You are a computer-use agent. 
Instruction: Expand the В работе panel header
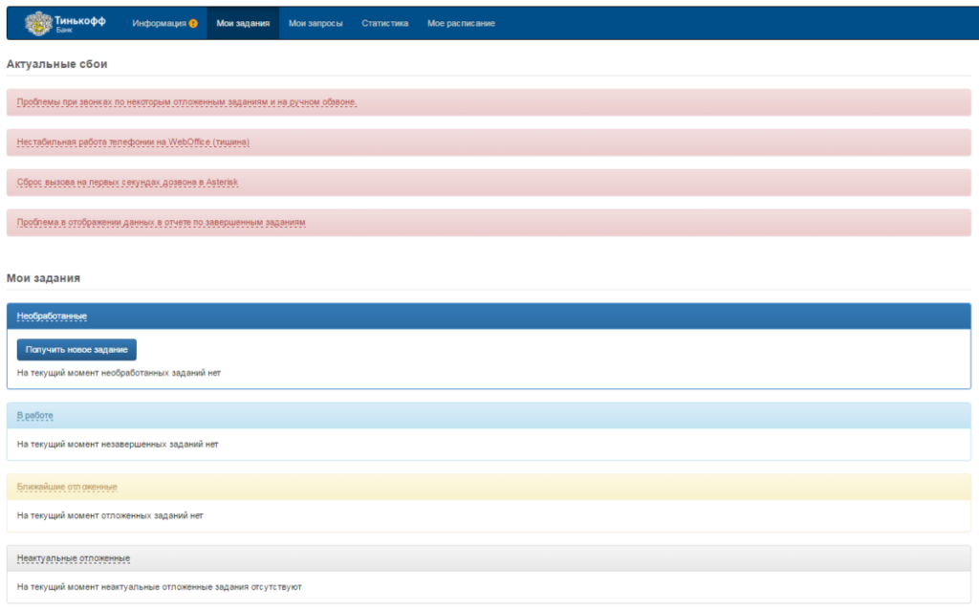point(35,415)
